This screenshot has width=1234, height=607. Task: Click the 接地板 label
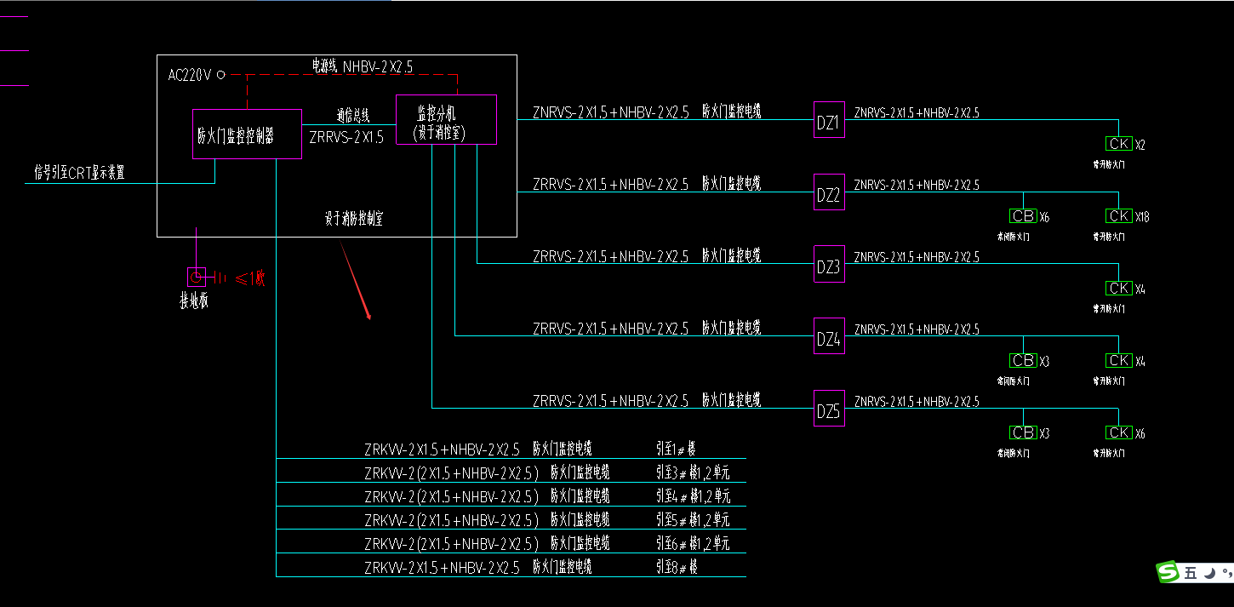(x=193, y=301)
